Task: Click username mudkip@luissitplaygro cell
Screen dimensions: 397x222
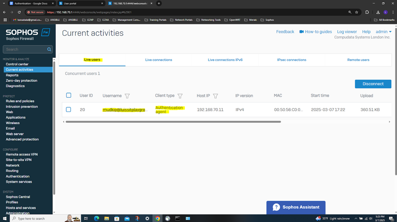Action: click(x=125, y=110)
